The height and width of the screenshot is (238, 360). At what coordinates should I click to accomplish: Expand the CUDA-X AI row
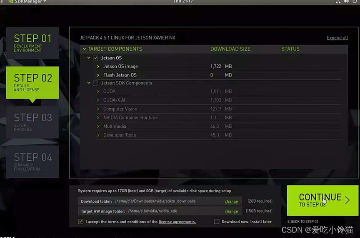pyautogui.click(x=98, y=100)
